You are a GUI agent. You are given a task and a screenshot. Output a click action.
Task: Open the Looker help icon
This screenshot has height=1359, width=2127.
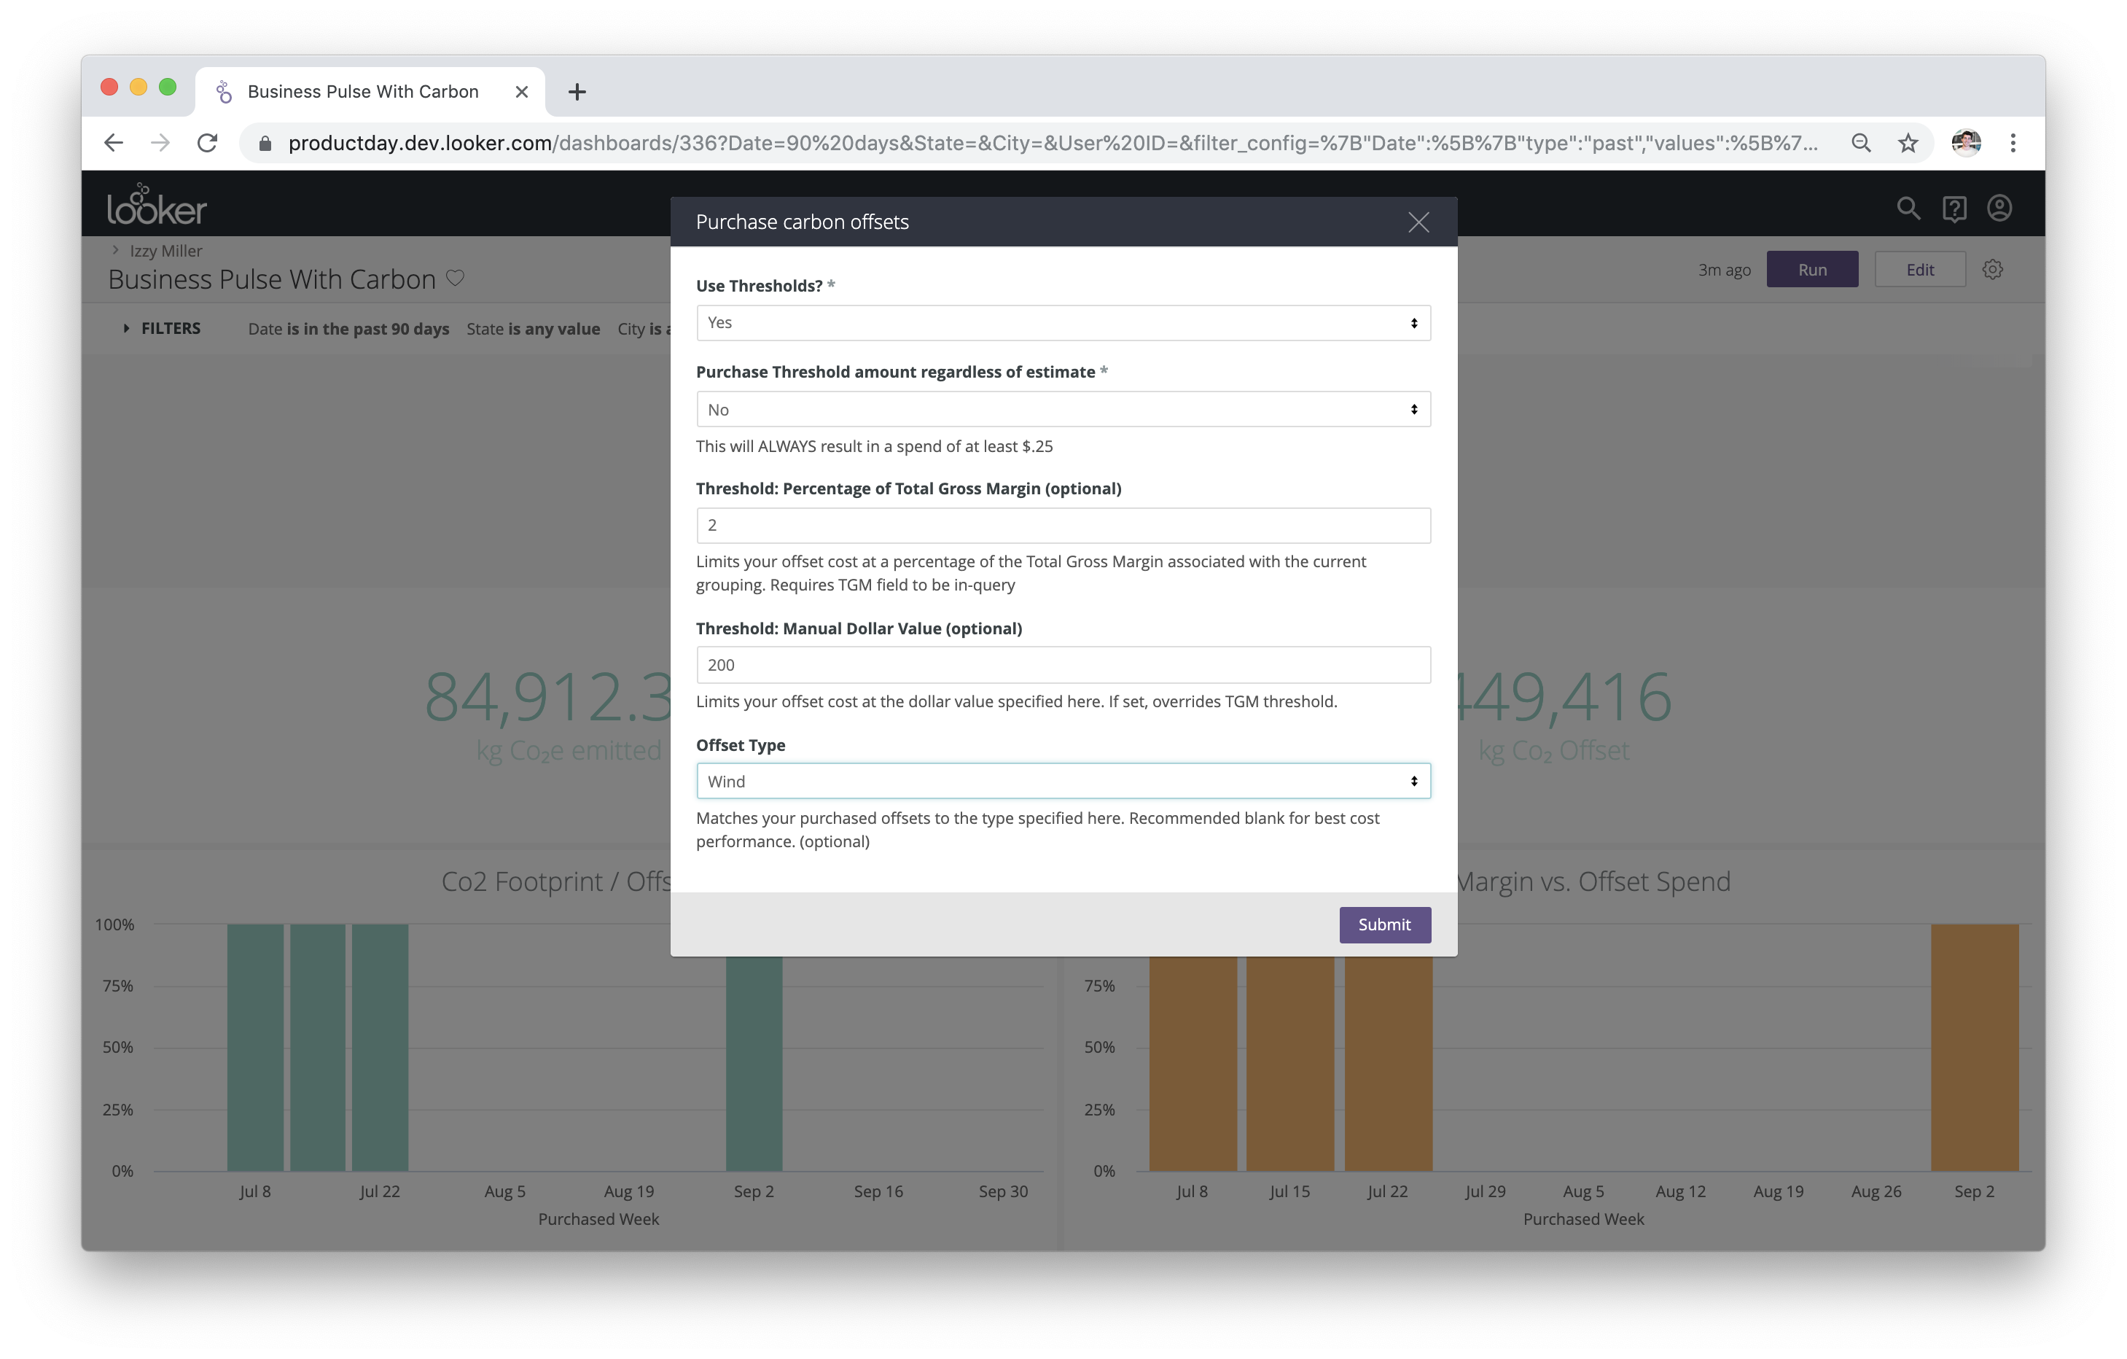1954,209
